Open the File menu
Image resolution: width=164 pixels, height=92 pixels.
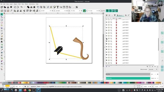(1, 4)
